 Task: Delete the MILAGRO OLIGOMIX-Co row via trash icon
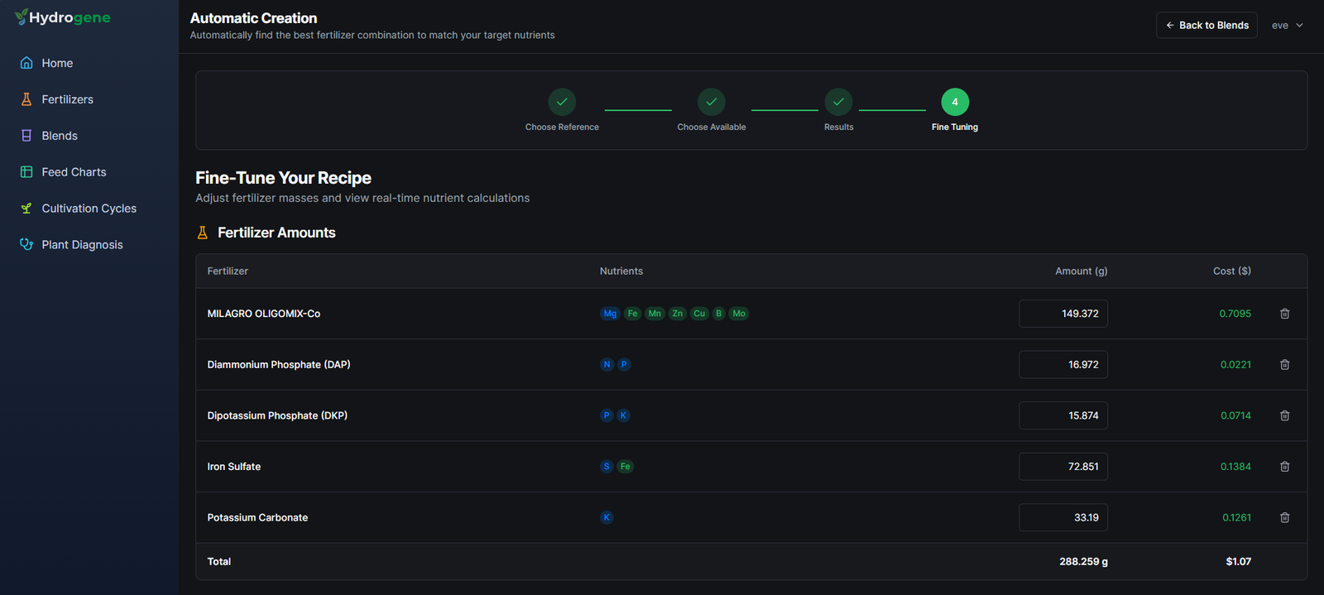(x=1284, y=314)
